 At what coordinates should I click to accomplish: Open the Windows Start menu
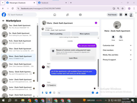pos(3,100)
